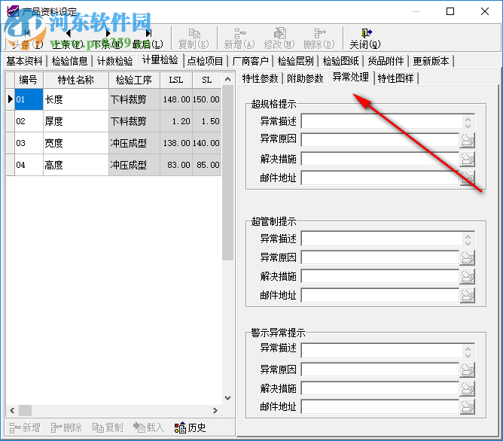The height and width of the screenshot is (441, 503).
Task: Switch to 附助参数 sub-tab
Action: (x=306, y=78)
